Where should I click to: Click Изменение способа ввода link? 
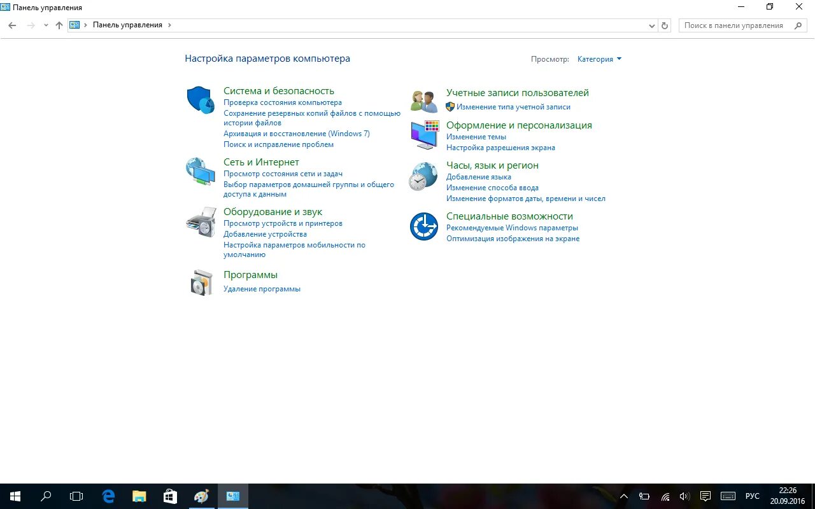point(492,188)
